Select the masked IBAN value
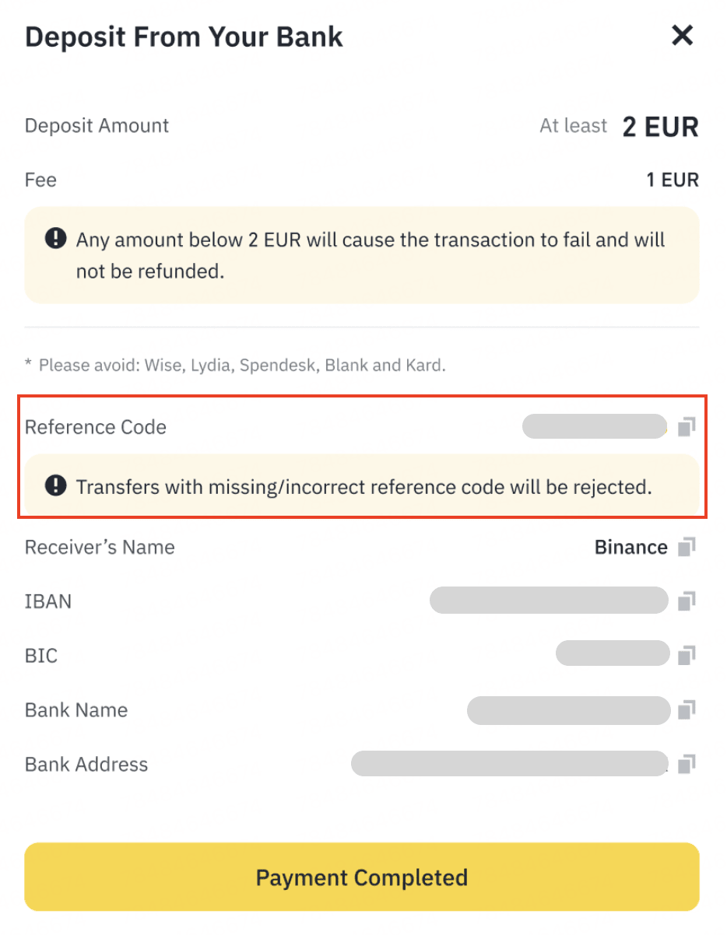The height and width of the screenshot is (935, 727). coord(549,601)
